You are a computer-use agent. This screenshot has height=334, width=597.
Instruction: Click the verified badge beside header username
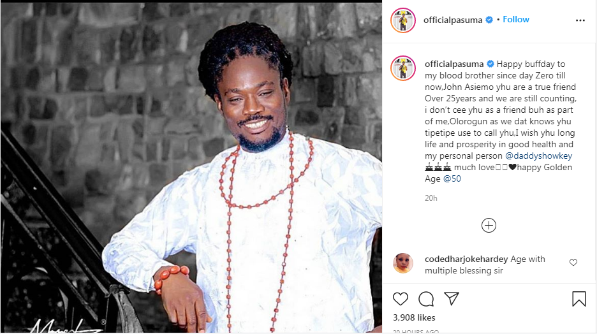click(489, 20)
